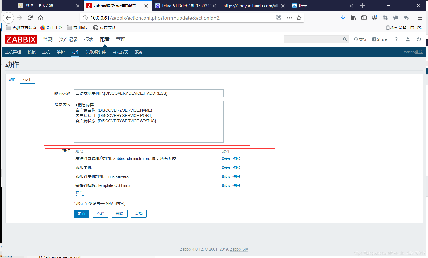This screenshot has height=258, width=428.
Task: Open the 新手上路 bookmark
Action: tap(52, 28)
